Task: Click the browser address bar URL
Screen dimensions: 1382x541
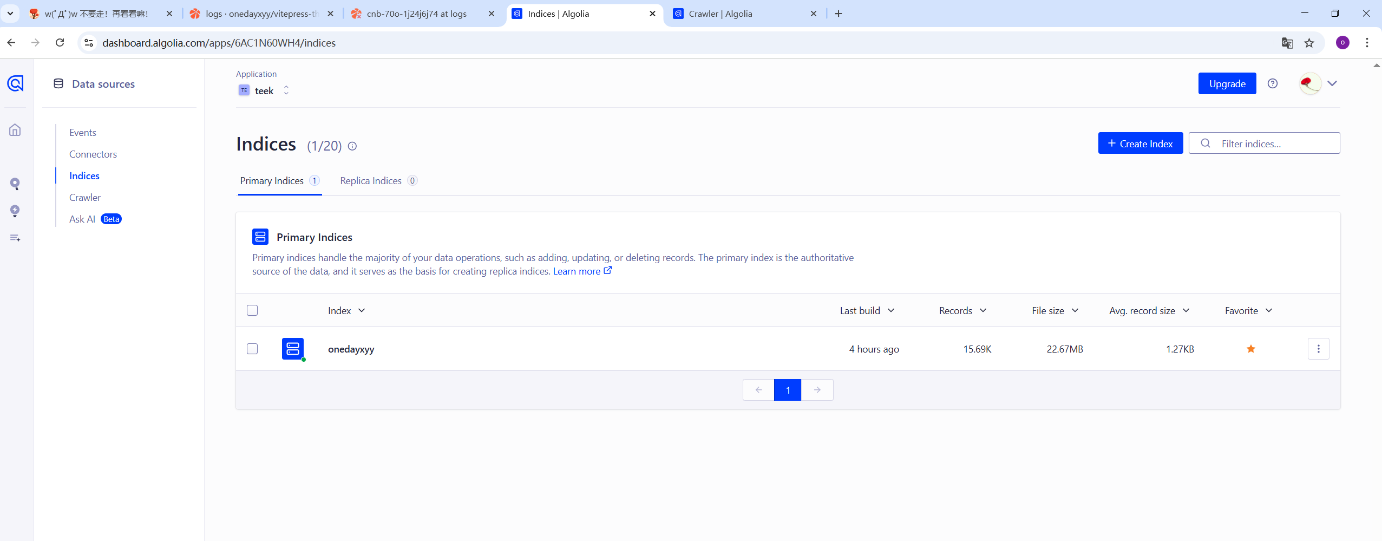Action: pyautogui.click(x=219, y=43)
